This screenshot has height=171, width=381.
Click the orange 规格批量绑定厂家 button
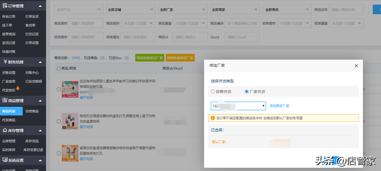180,58
